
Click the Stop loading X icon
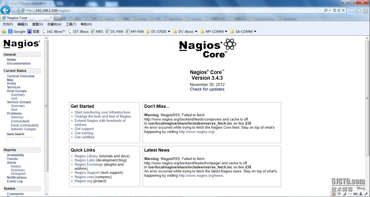point(343,10)
